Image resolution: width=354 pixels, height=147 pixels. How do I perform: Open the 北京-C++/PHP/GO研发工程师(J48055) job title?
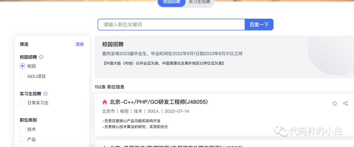(x=159, y=102)
